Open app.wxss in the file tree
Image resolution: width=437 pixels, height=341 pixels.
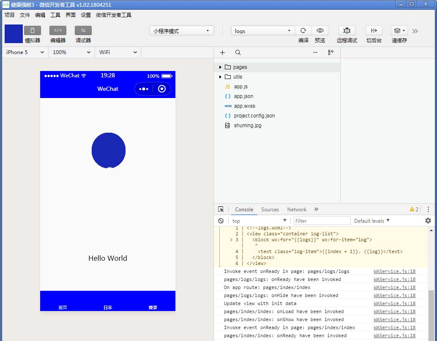coord(244,106)
